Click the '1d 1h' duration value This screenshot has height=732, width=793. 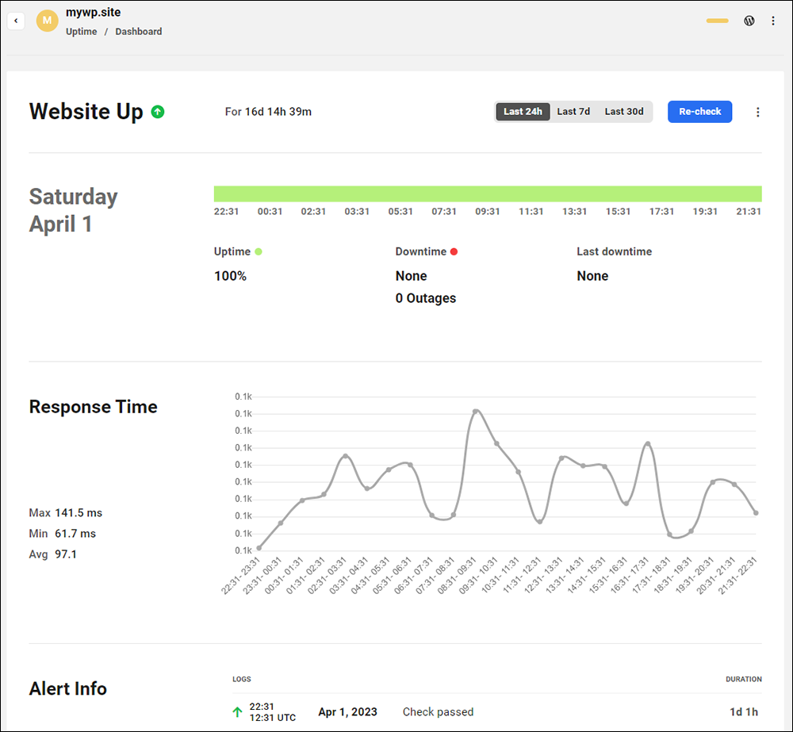click(744, 712)
